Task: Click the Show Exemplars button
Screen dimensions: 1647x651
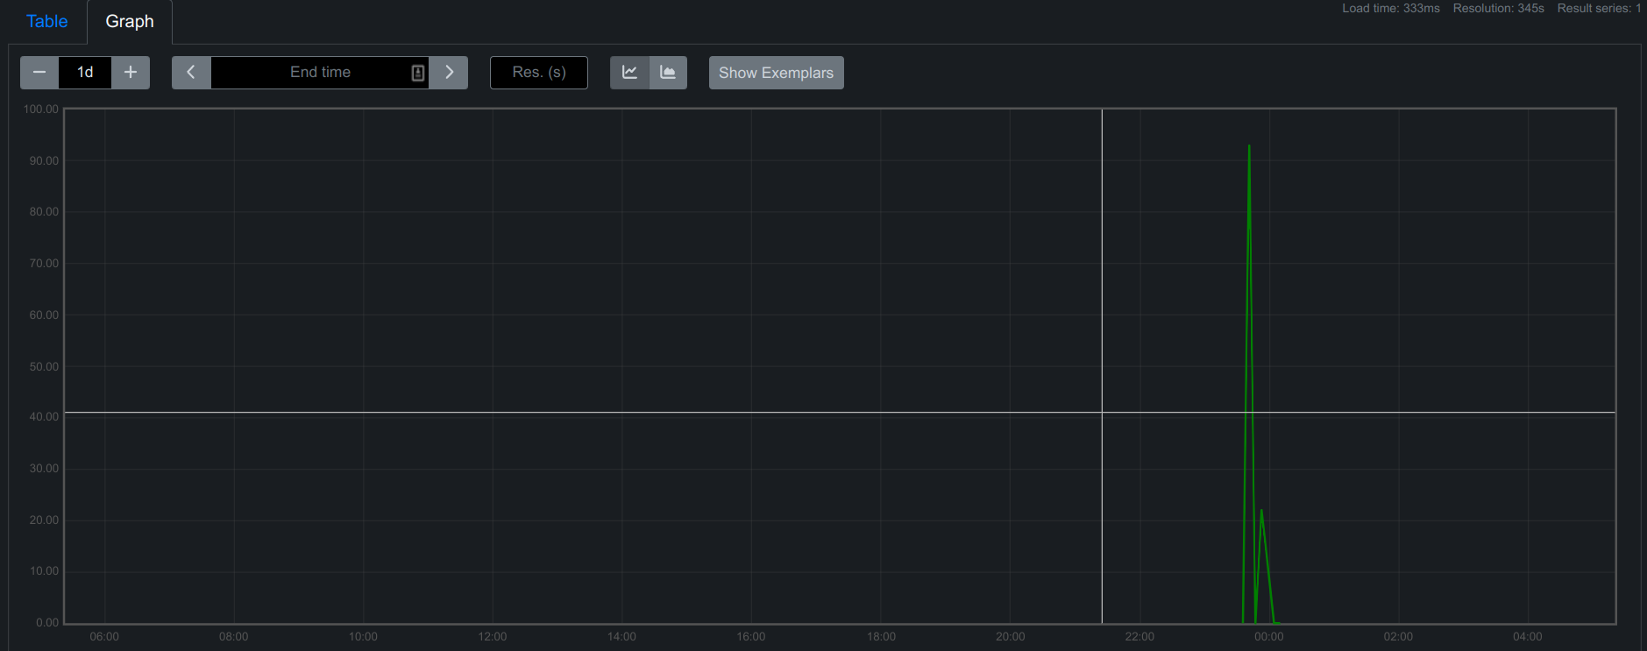Action: tap(777, 73)
